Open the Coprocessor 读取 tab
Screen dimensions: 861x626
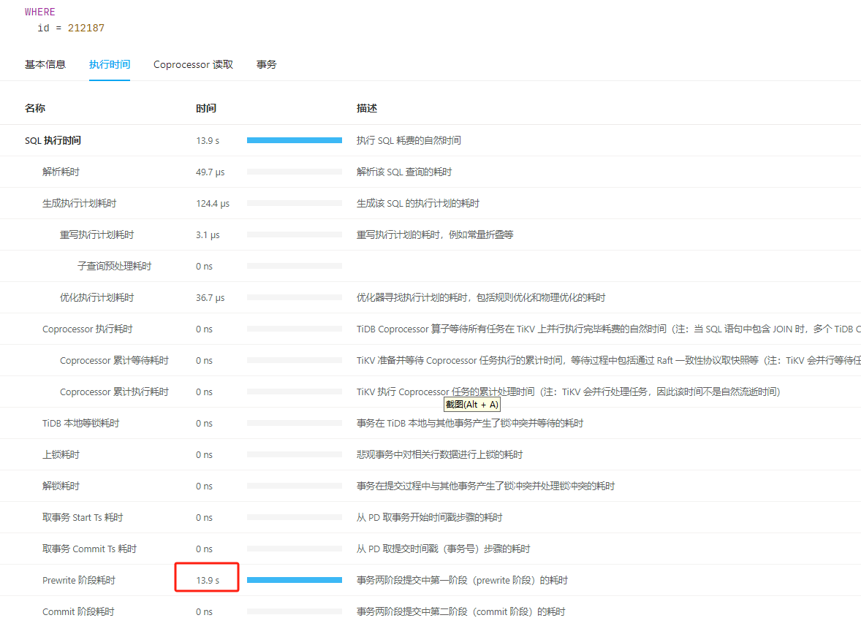click(x=193, y=64)
